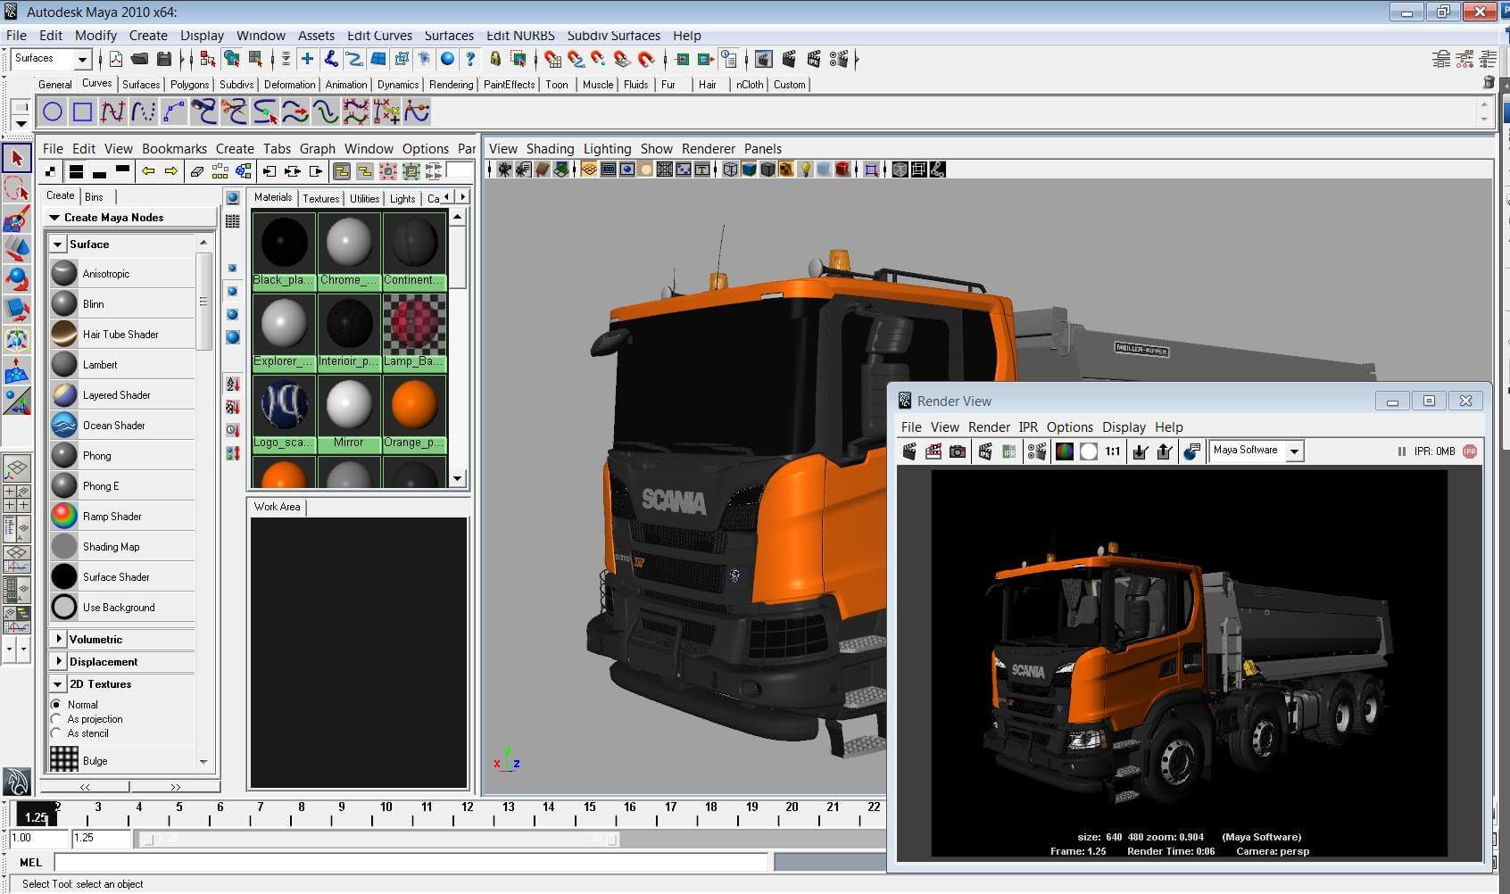Open the Edit Curves menu
1510x894 pixels.
(379, 36)
